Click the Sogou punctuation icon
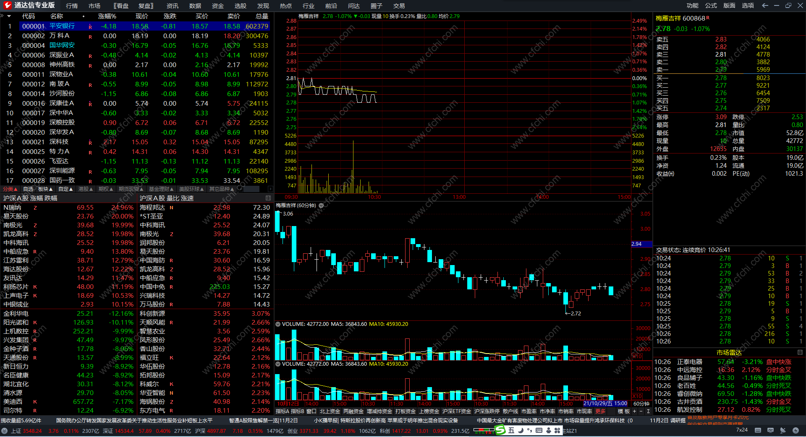This screenshot has height=437, width=806. (x=530, y=430)
